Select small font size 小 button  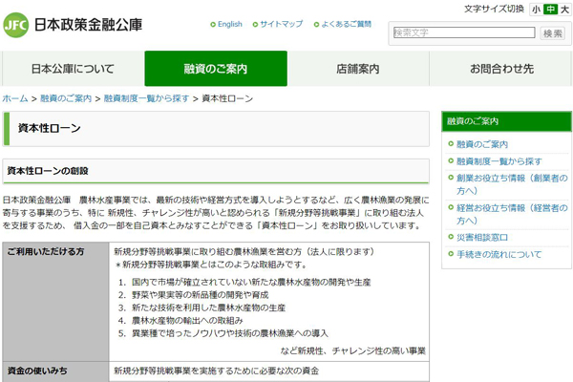click(x=536, y=10)
